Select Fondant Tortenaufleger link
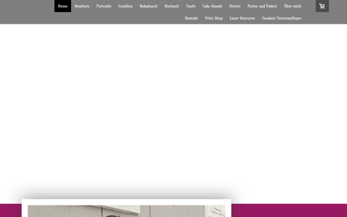 click(x=282, y=18)
